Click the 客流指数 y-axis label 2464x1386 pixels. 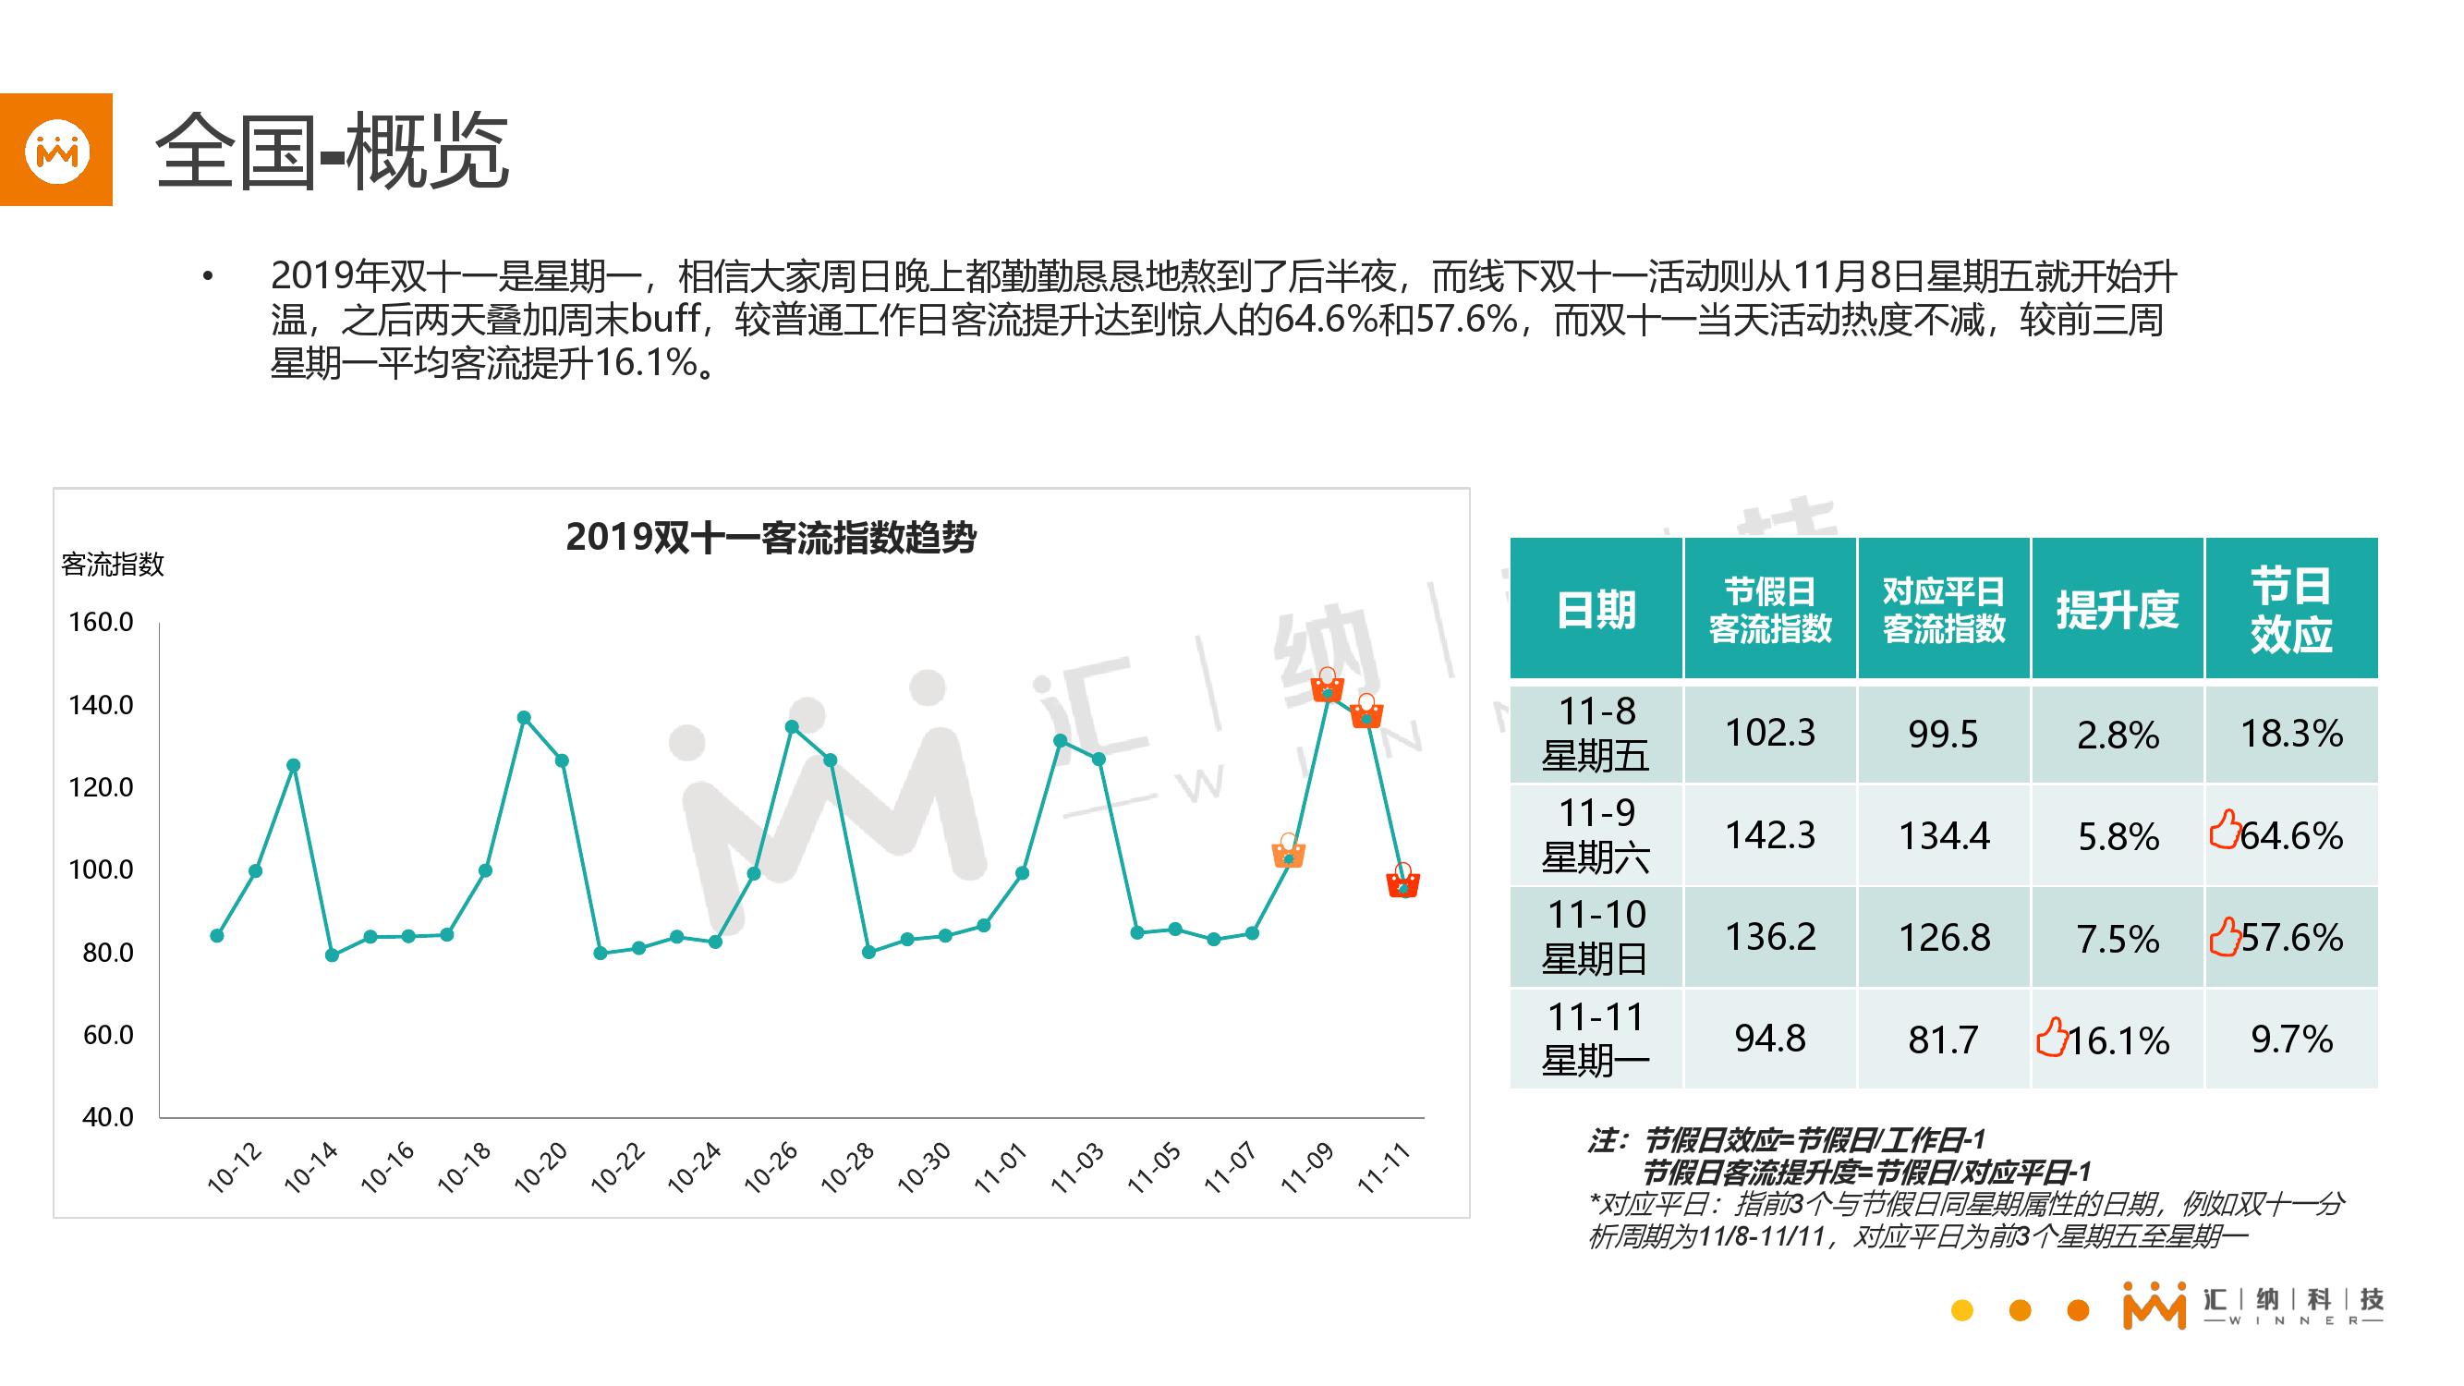112,565
